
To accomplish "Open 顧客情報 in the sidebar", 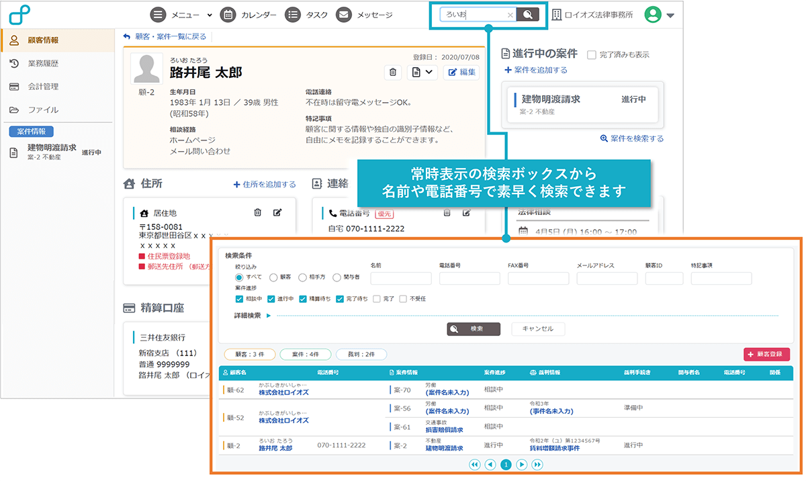I will [57, 40].
